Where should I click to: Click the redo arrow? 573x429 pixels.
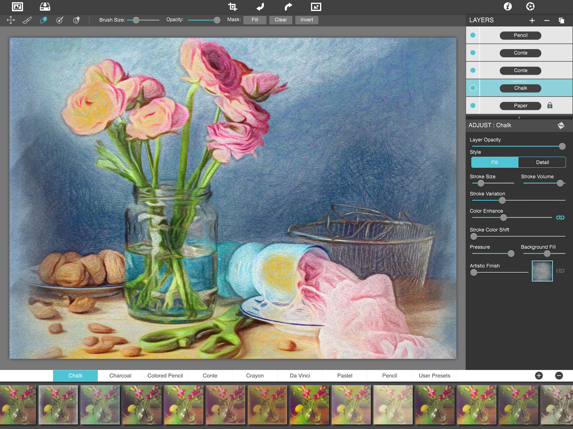(288, 6)
